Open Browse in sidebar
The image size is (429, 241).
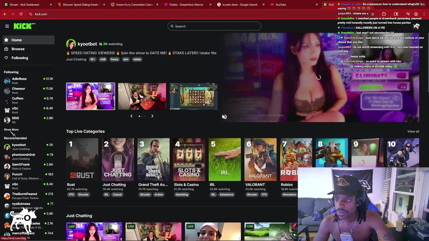pos(28,49)
